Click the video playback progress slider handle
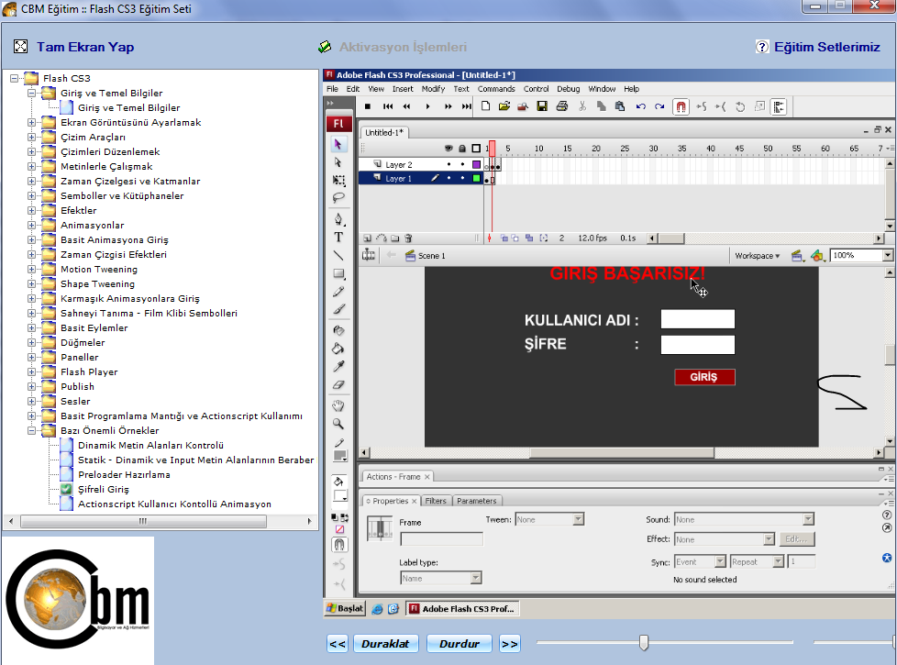This screenshot has height=665, width=897. click(x=644, y=643)
